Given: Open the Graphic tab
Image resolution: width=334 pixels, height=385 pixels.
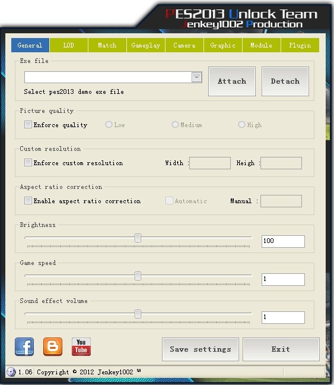Looking at the screenshot, I should (223, 45).
